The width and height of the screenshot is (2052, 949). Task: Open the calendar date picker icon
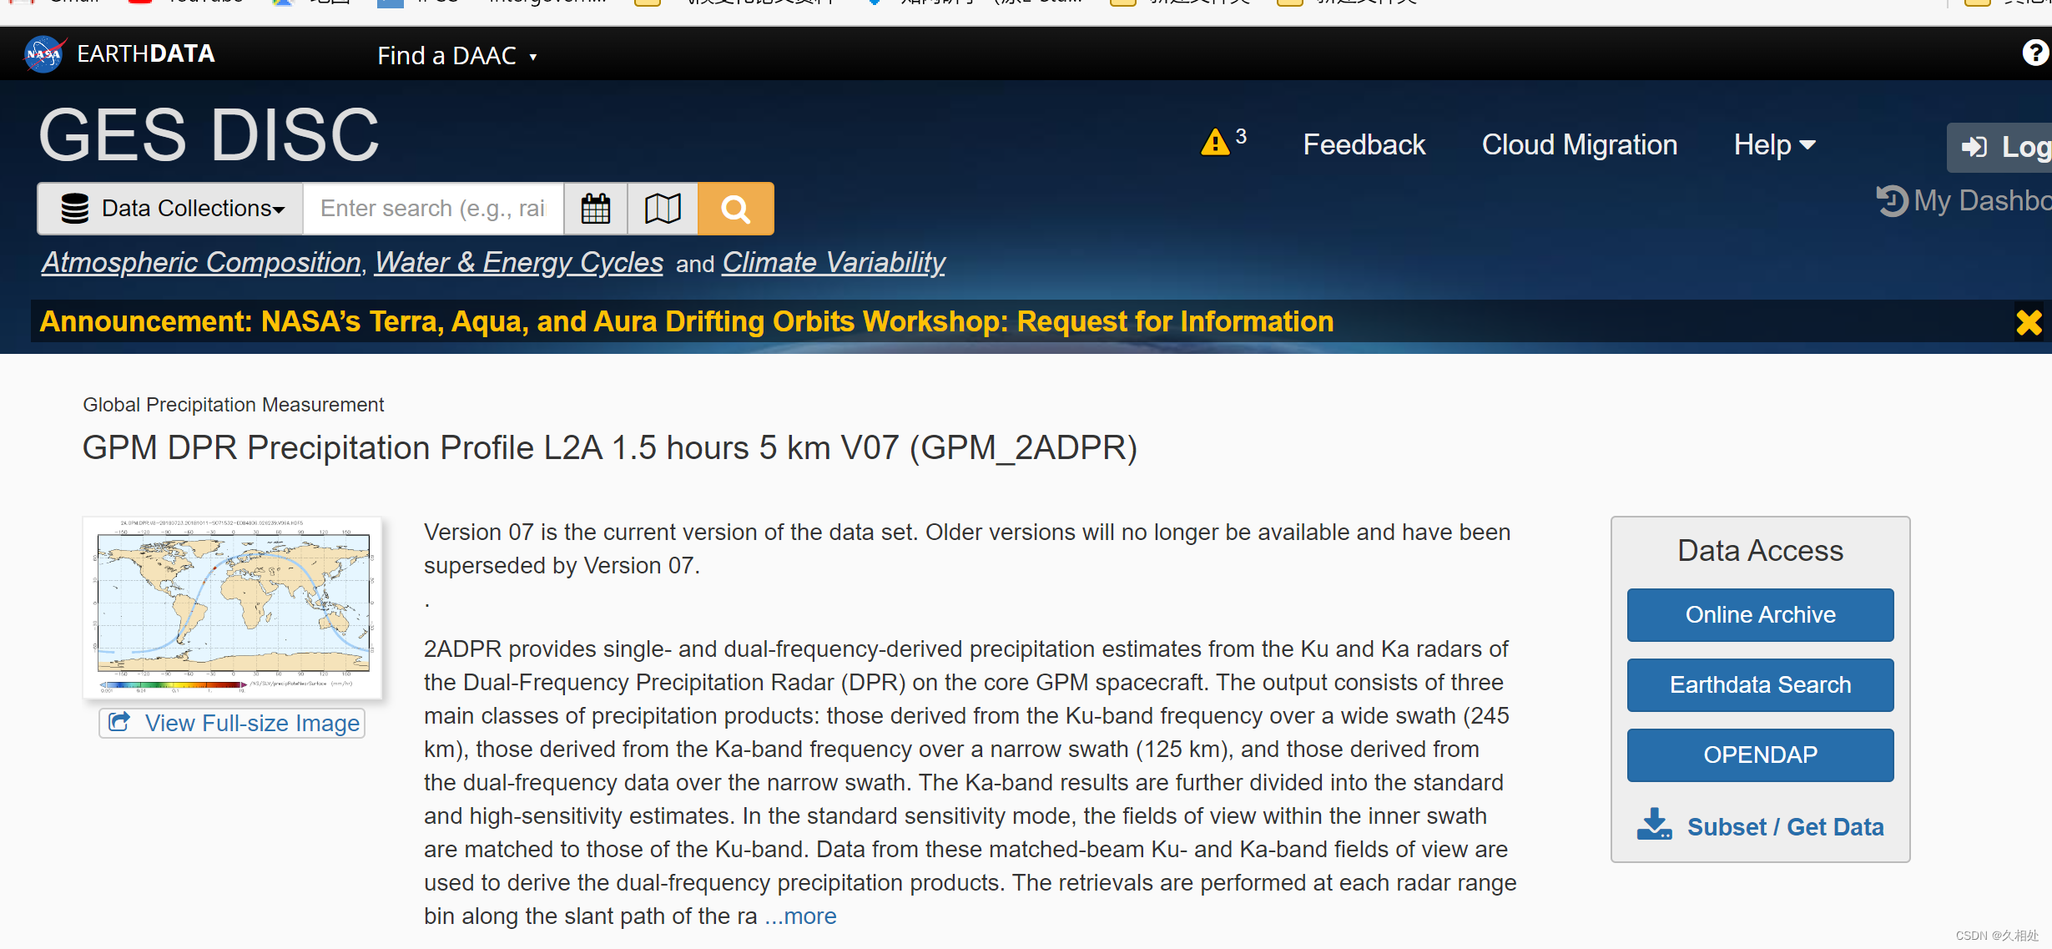595,209
